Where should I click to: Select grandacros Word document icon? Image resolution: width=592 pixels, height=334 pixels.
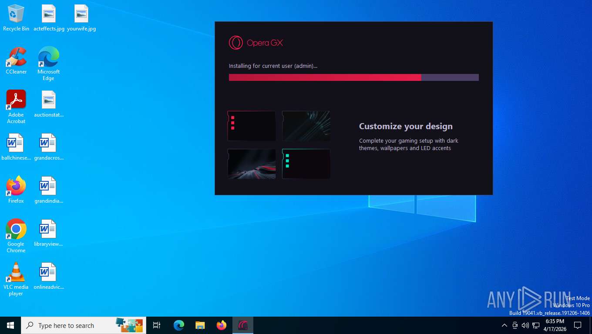(49, 147)
